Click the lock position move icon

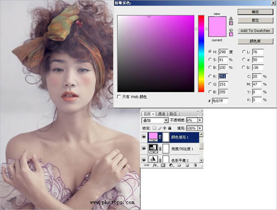164,128
